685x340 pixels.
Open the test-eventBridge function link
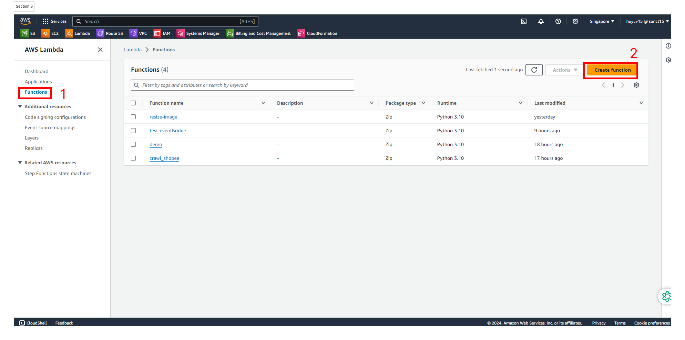(168, 131)
